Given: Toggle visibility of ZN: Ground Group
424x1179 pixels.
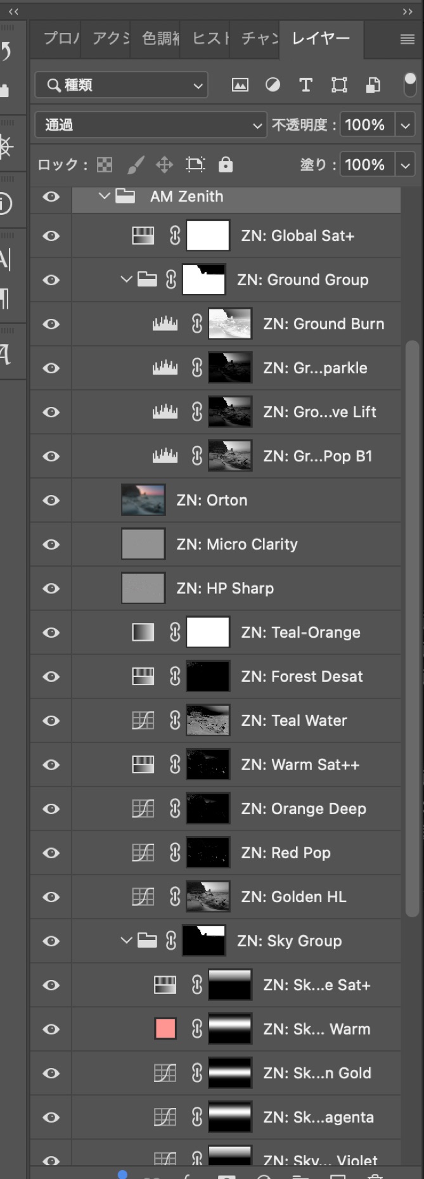Looking at the screenshot, I should pos(51,280).
